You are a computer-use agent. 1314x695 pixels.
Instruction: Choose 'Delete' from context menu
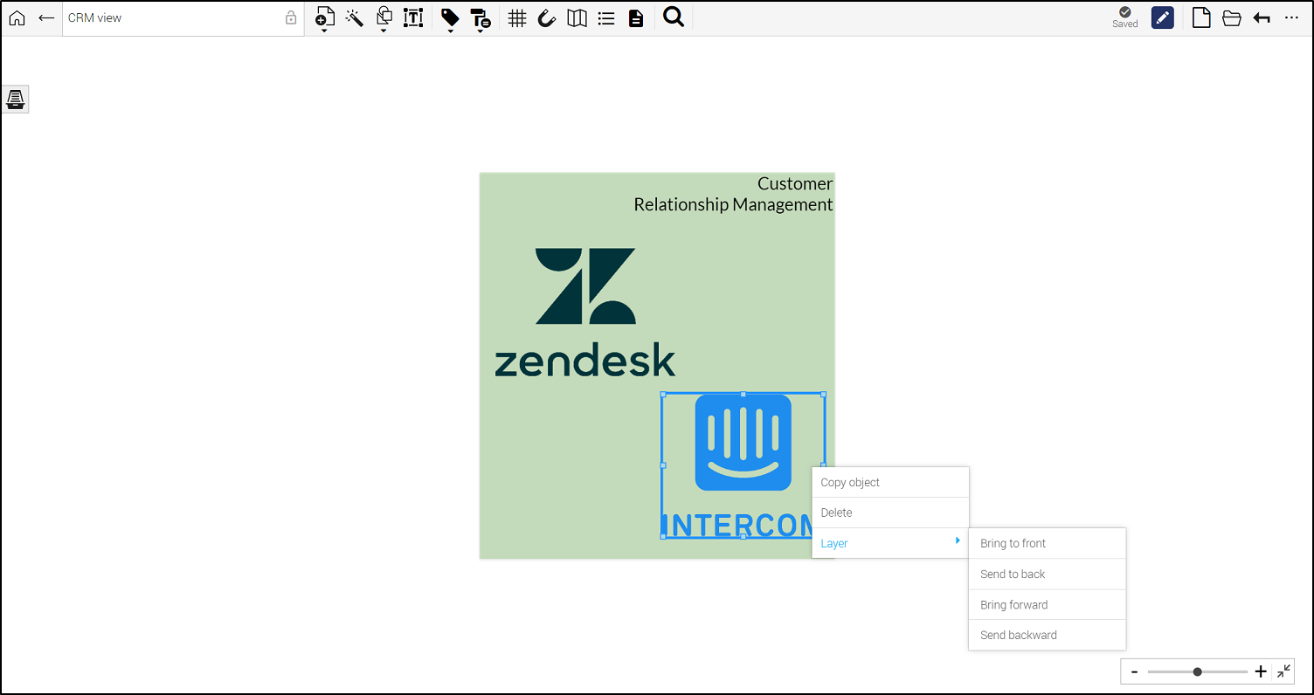[890, 513]
